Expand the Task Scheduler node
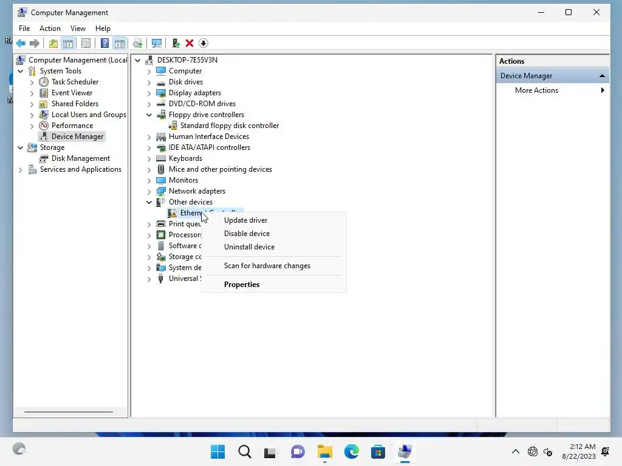 [32, 83]
